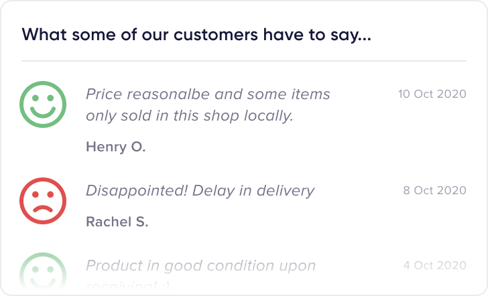The image size is (488, 296).
Task: Open the 'Price reasonalbe and some items' review line
Action: [x=208, y=94]
